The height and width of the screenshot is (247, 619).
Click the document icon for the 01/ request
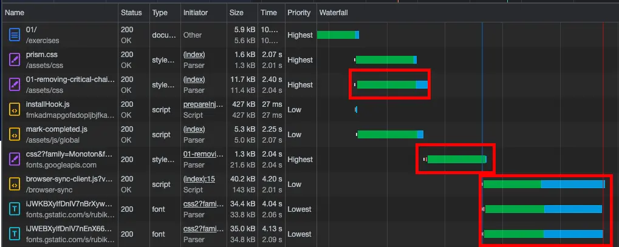pos(15,35)
